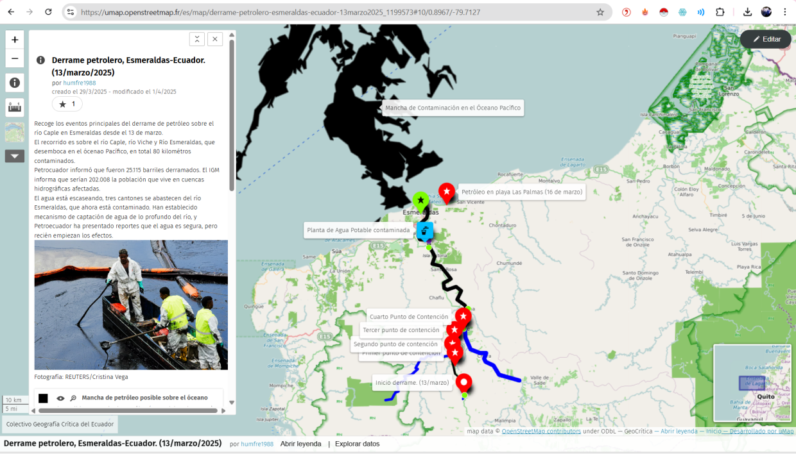796x454 pixels.
Task: Open the browser's three-dot menu
Action: 785,12
